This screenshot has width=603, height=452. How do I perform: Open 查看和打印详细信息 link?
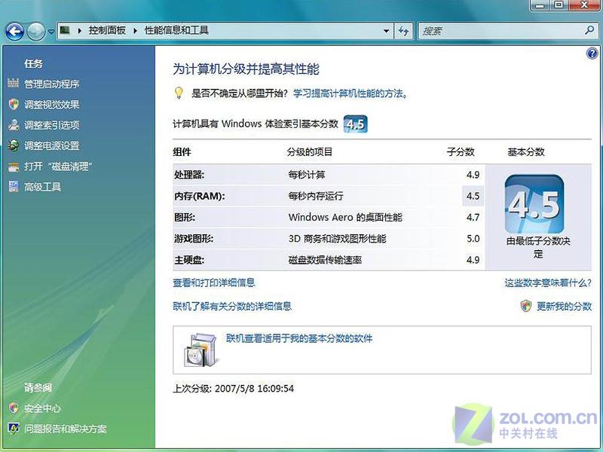(214, 283)
